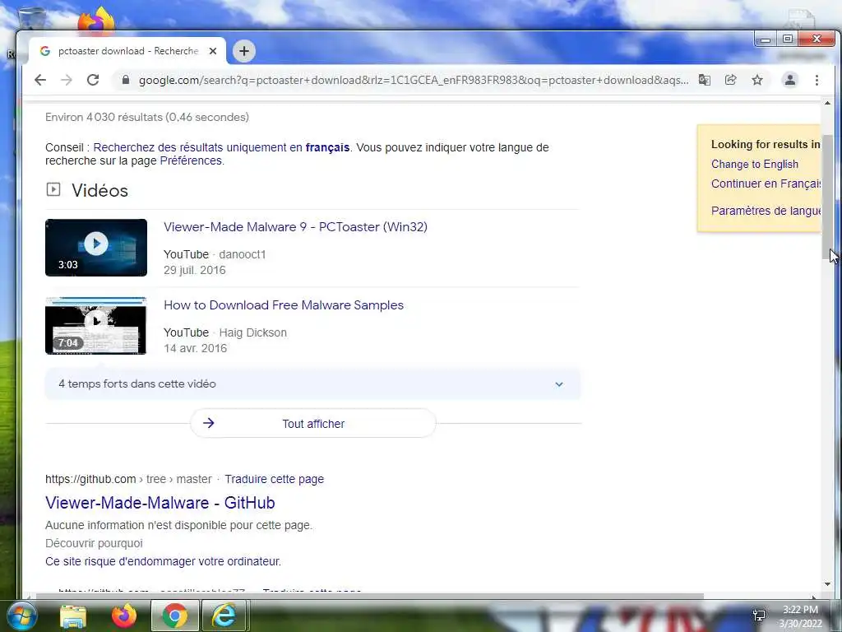Play the PCToaster video thumbnail
Viewport: 842px width, 632px height.
click(96, 248)
